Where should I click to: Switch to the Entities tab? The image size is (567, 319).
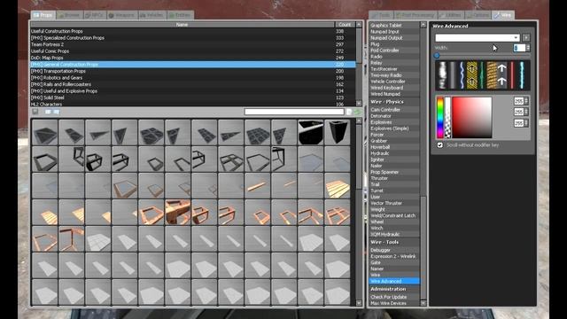pos(180,15)
